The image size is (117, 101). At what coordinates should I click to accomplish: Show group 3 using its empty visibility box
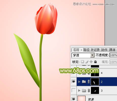[x=73, y=90]
